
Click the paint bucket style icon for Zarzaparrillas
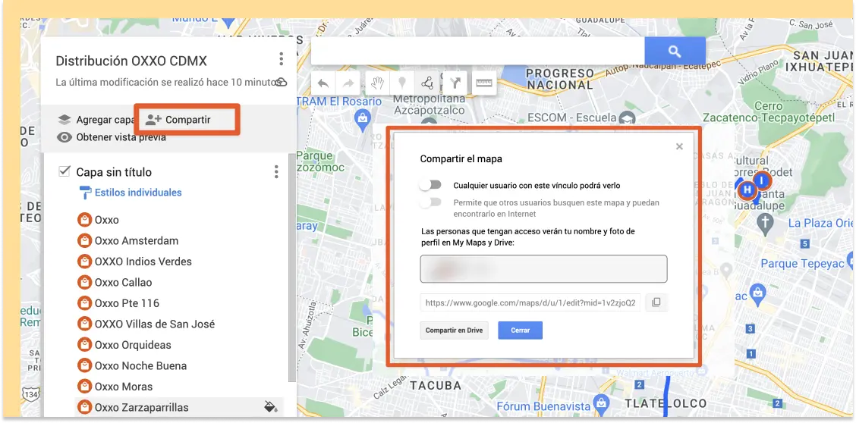pos(271,406)
